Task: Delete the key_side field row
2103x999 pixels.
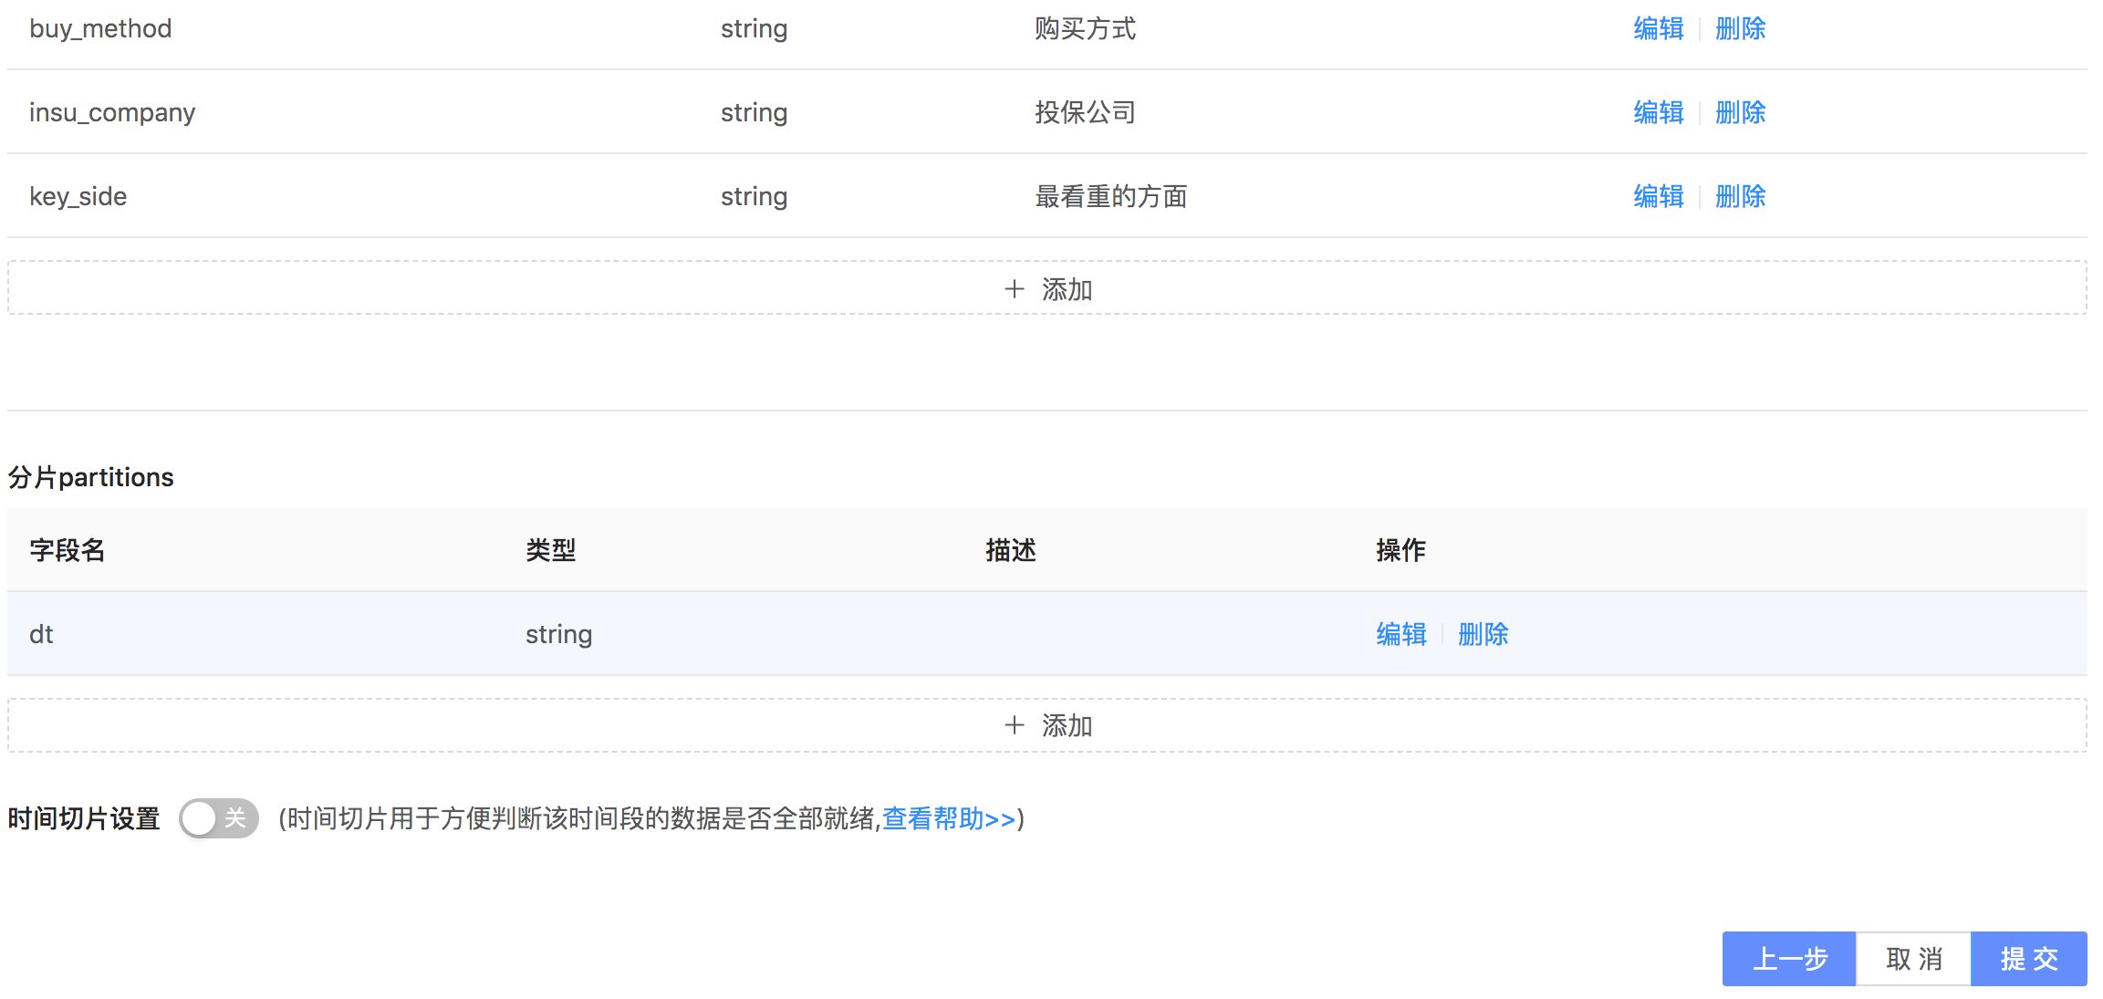Action: coord(1740,196)
